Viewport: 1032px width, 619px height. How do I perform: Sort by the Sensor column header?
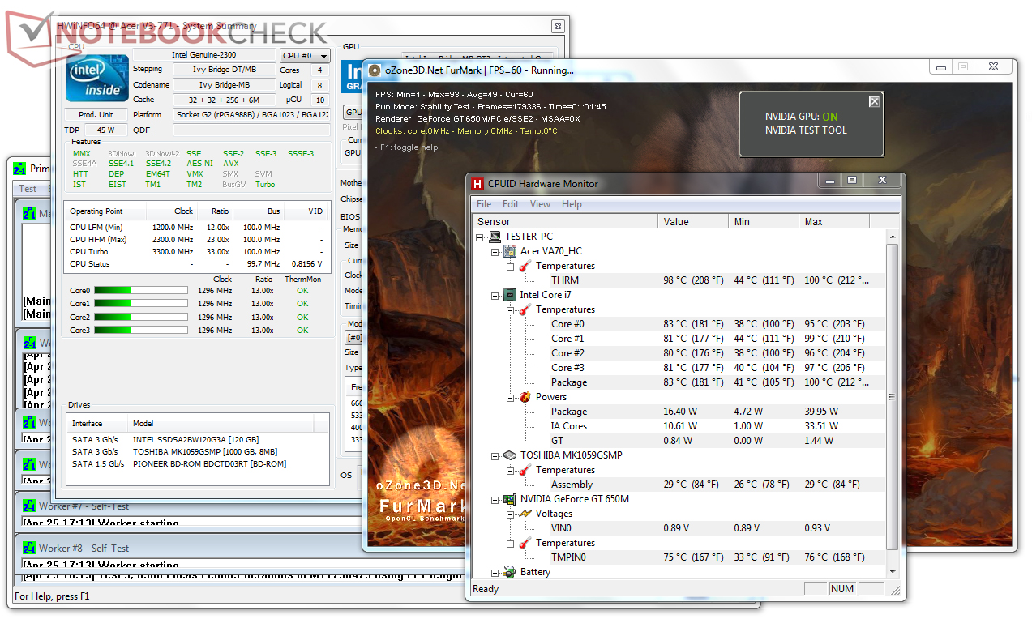pos(565,221)
